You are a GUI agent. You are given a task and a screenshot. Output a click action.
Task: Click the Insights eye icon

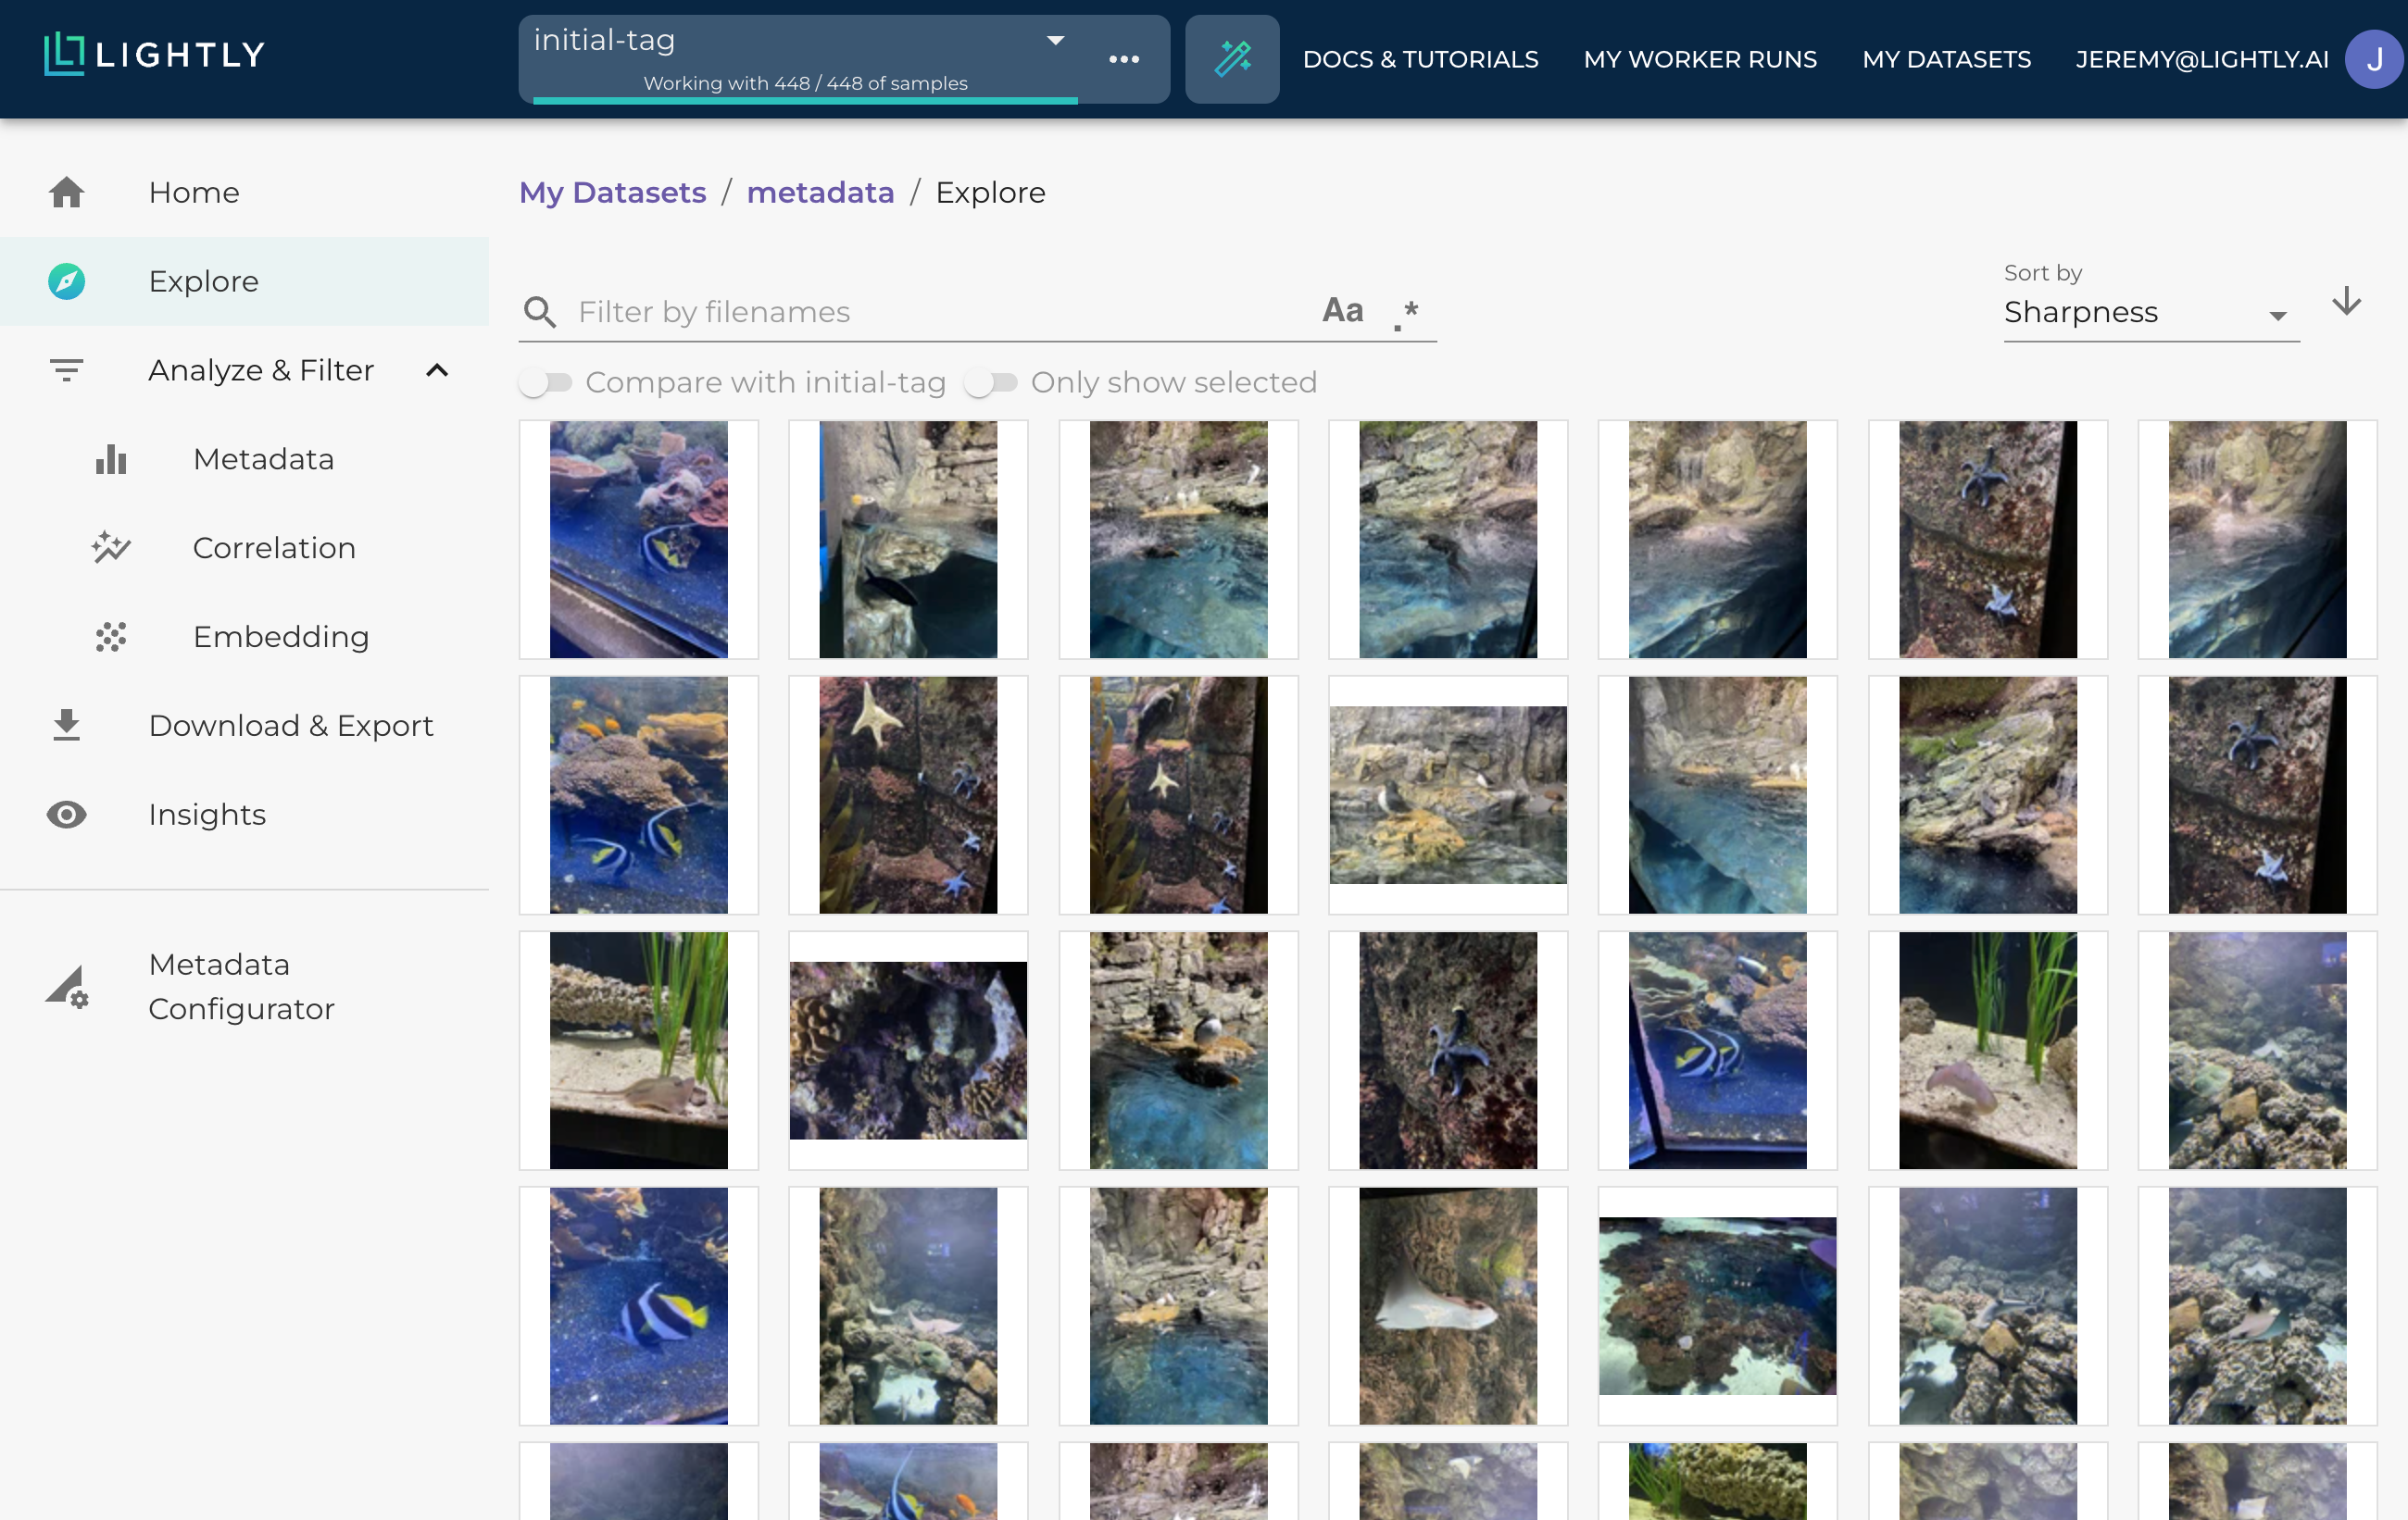[x=67, y=815]
